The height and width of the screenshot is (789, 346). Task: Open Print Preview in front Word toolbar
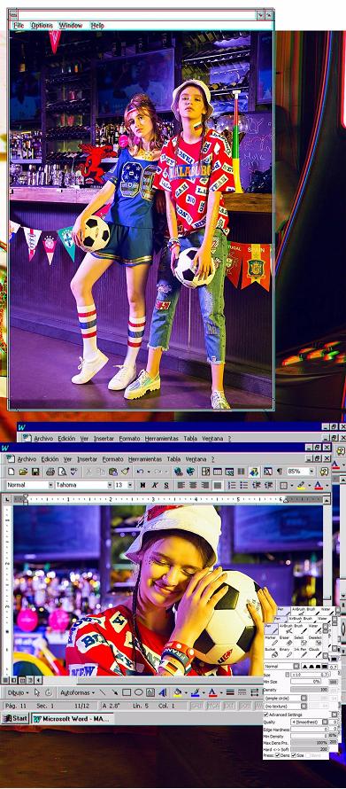click(62, 472)
